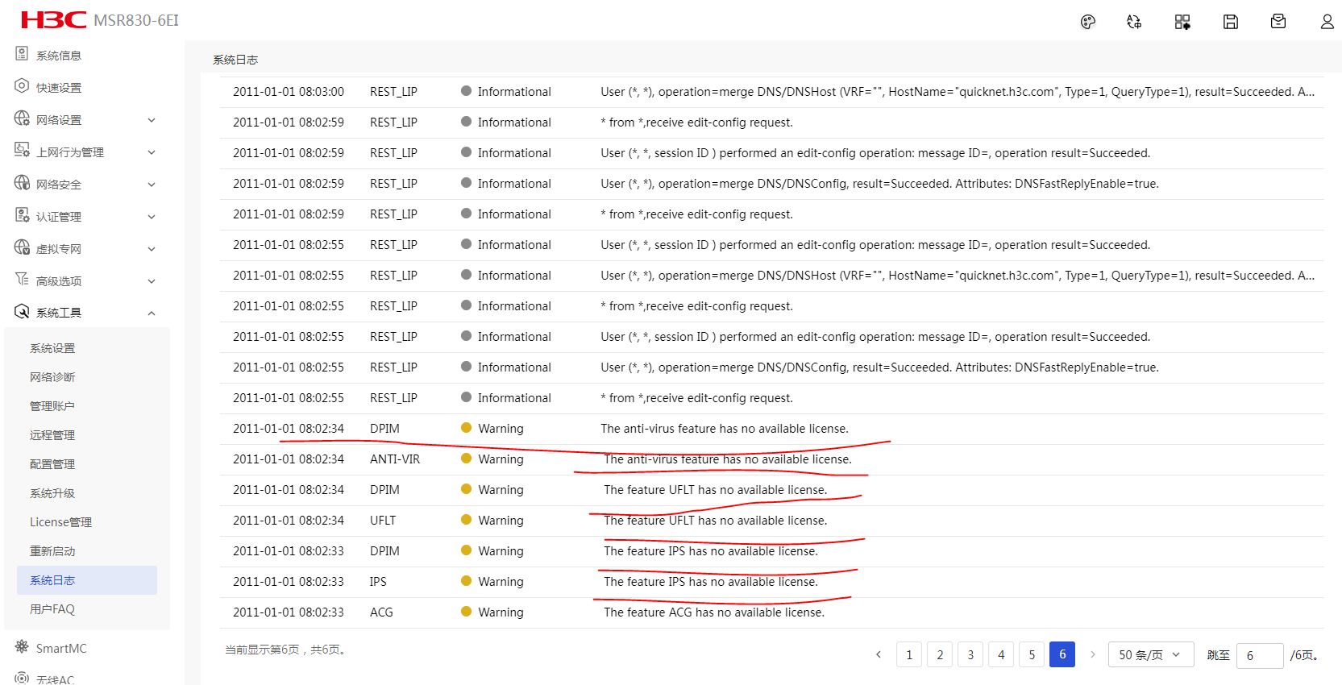Click the mail envelope icon in the header

[1278, 22]
